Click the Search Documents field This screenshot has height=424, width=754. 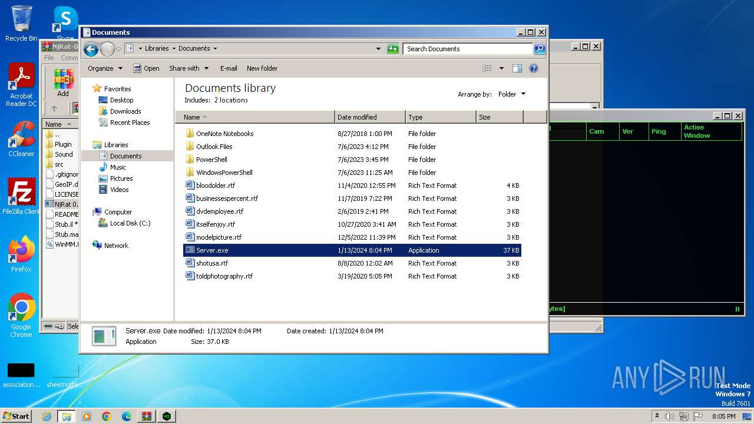pos(468,49)
